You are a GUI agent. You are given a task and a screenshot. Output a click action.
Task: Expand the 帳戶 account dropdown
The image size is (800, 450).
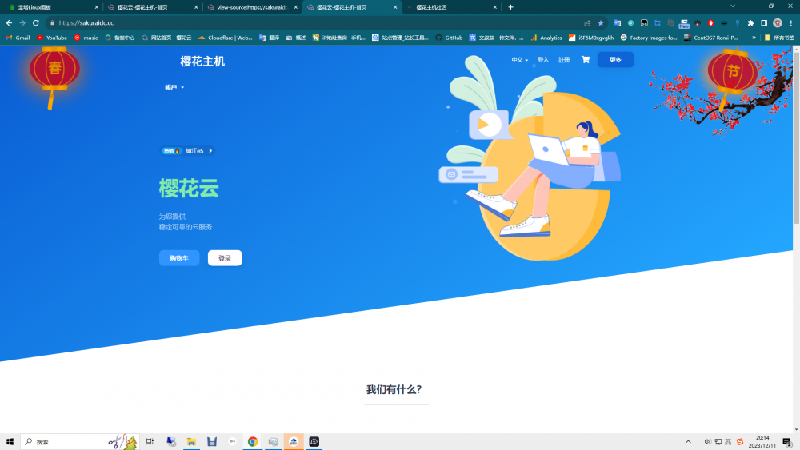point(174,88)
